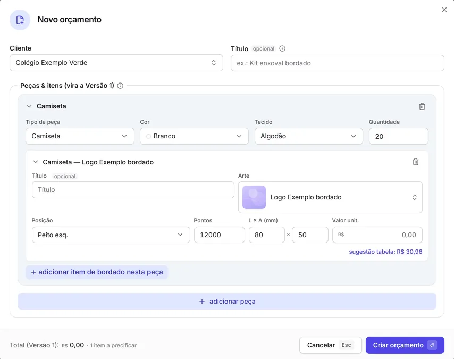Click the Esc shortcut badge
The height and width of the screenshot is (359, 454).
click(x=346, y=345)
